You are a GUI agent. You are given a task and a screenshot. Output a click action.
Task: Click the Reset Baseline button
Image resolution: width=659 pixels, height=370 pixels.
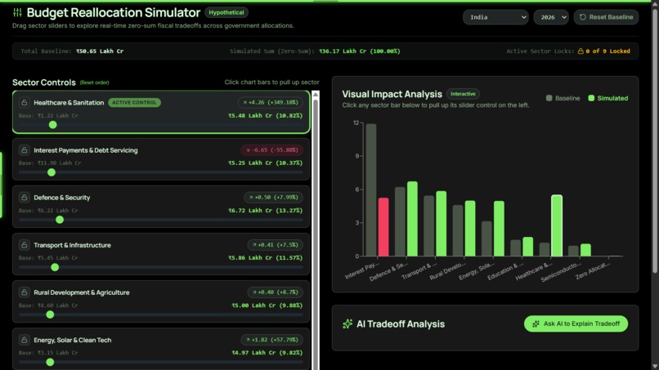click(x=606, y=17)
